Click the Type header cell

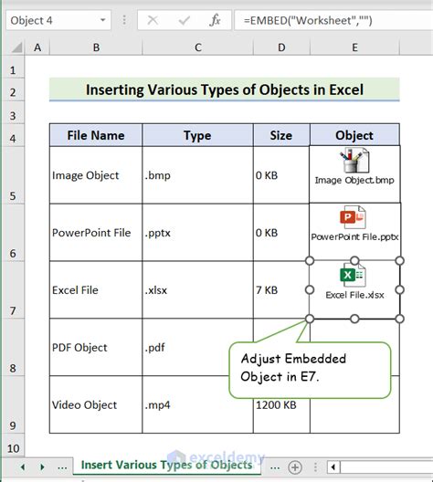(x=197, y=135)
